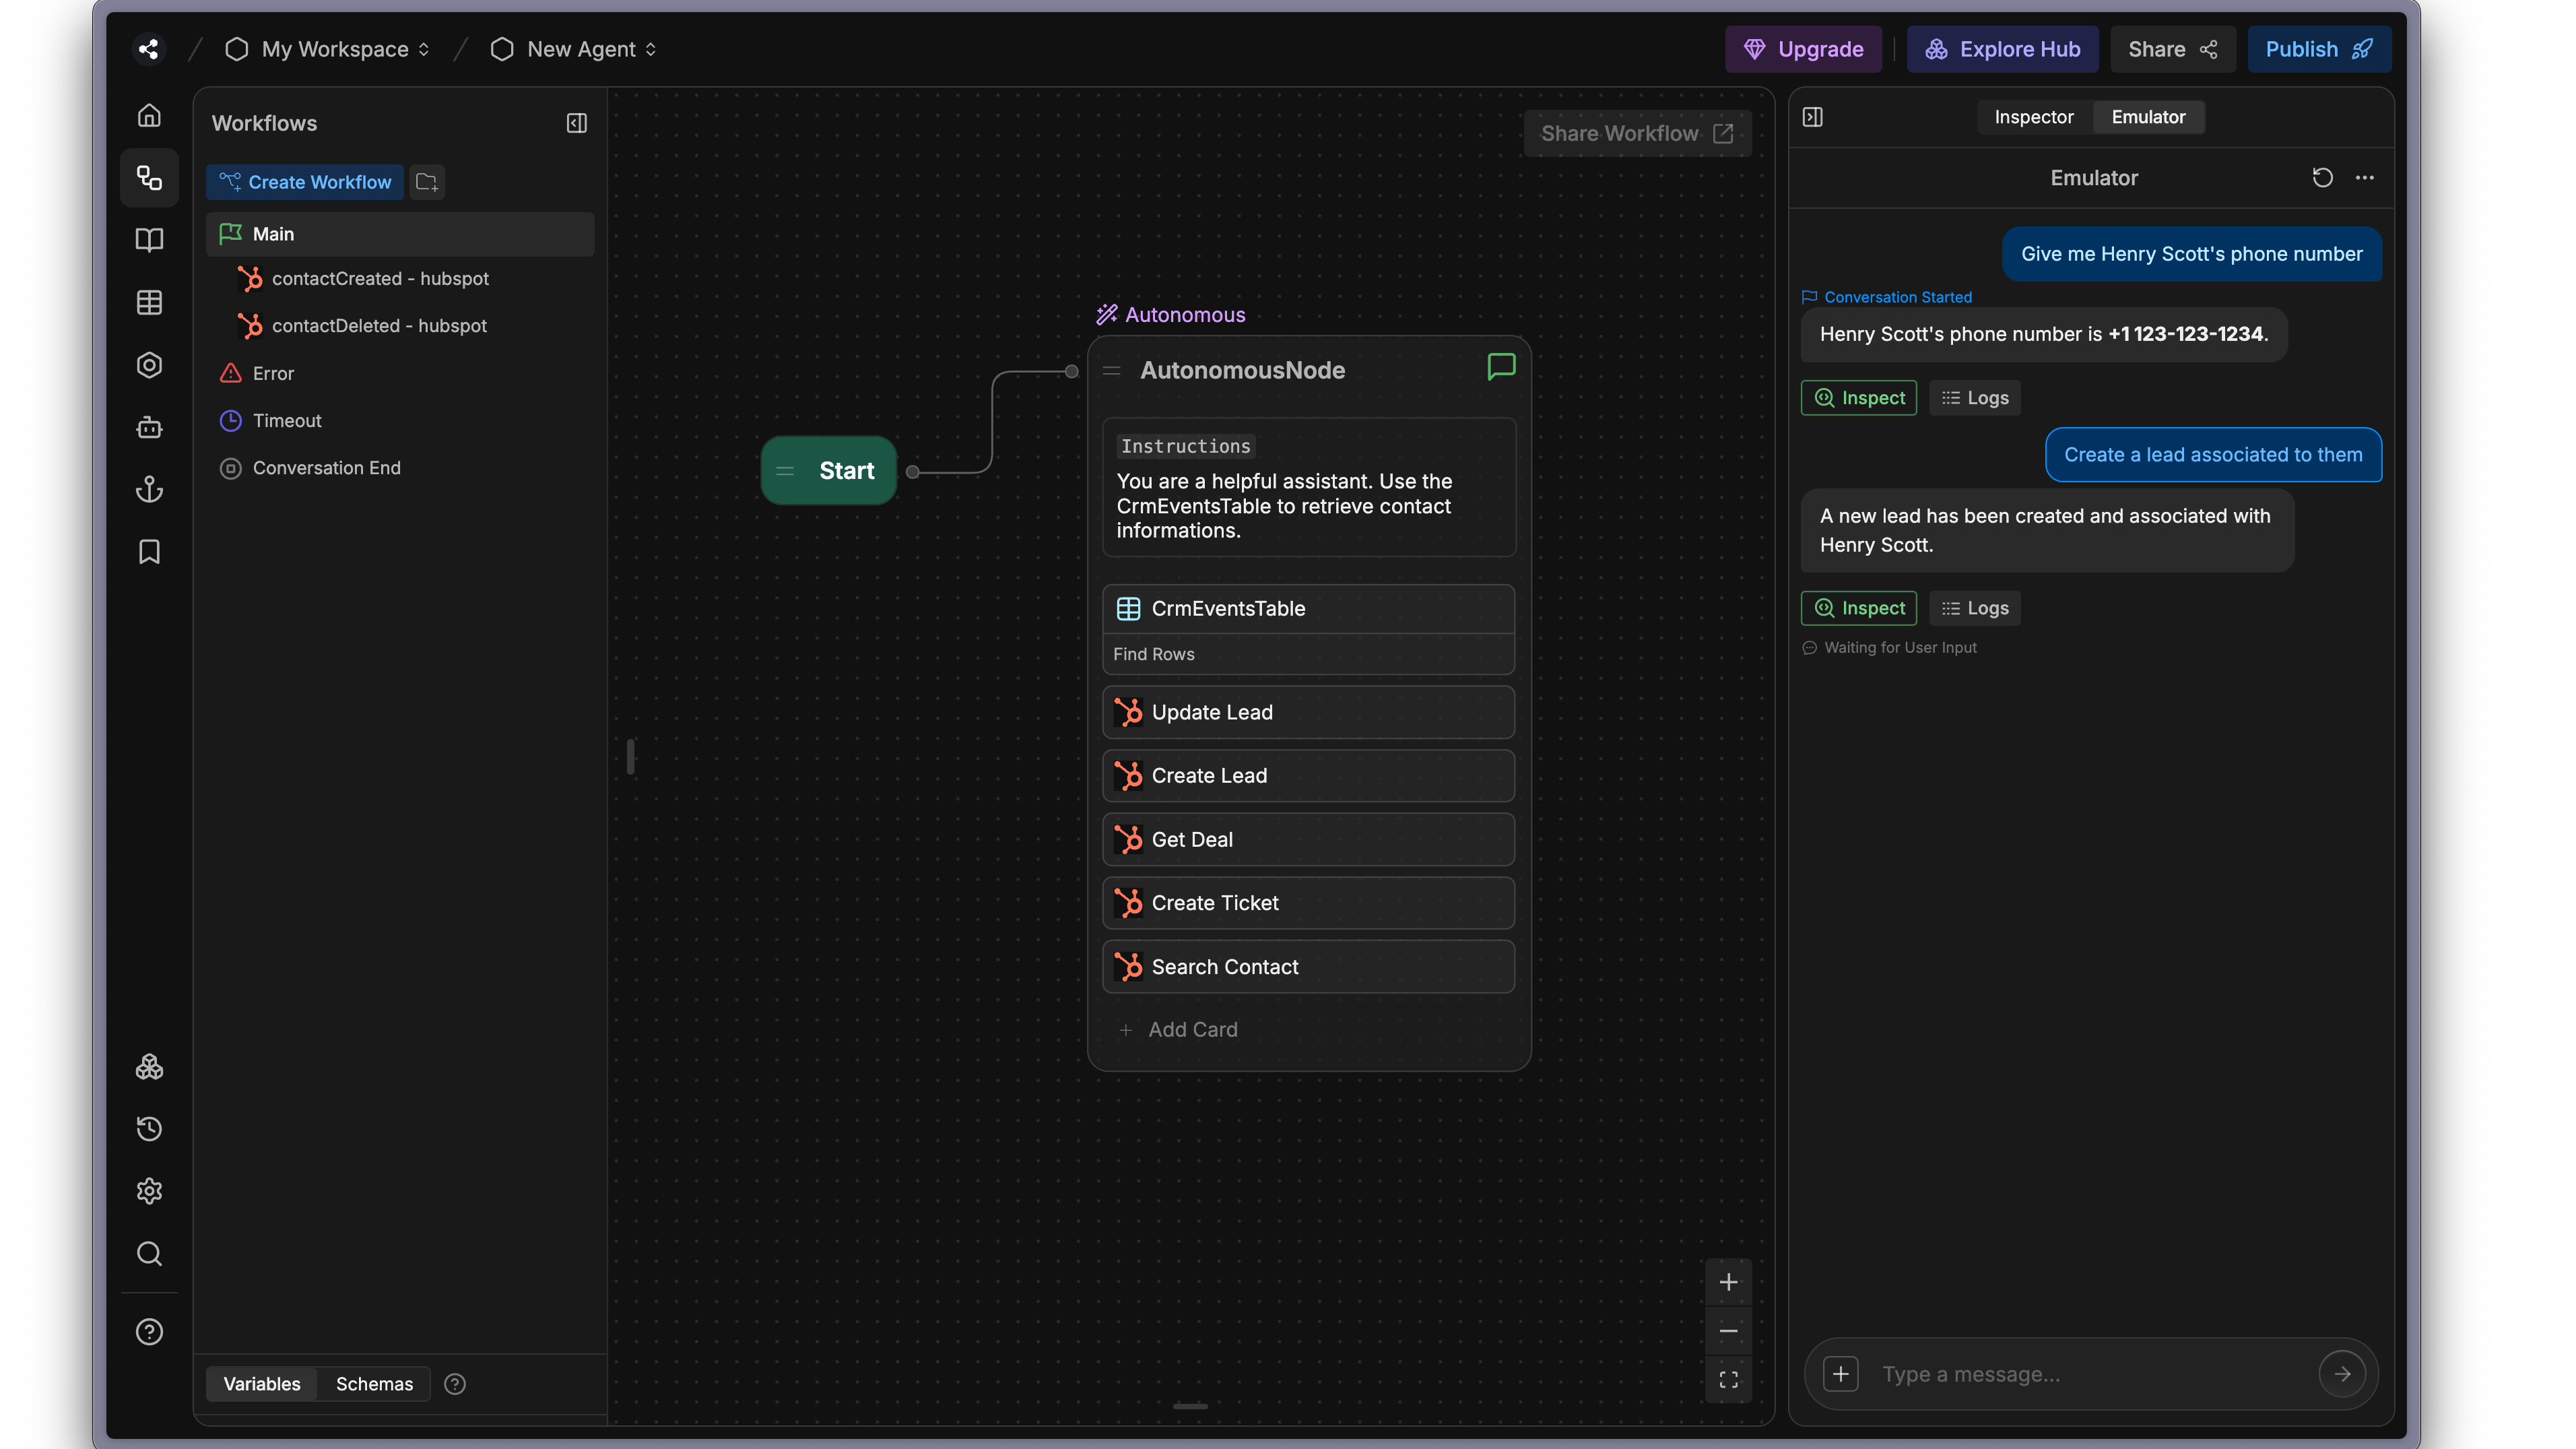Image resolution: width=2576 pixels, height=1449 pixels.
Task: Click the Share Workflow button
Action: [x=1637, y=134]
